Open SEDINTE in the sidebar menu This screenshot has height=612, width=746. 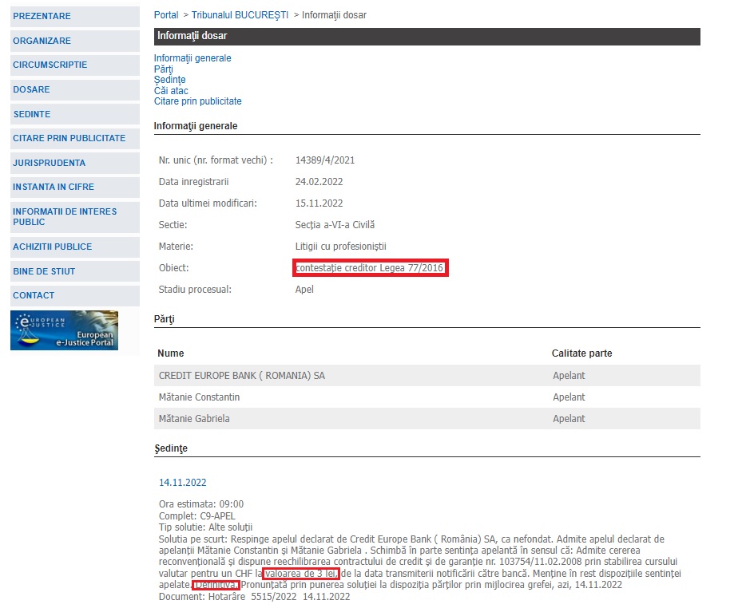(75, 115)
